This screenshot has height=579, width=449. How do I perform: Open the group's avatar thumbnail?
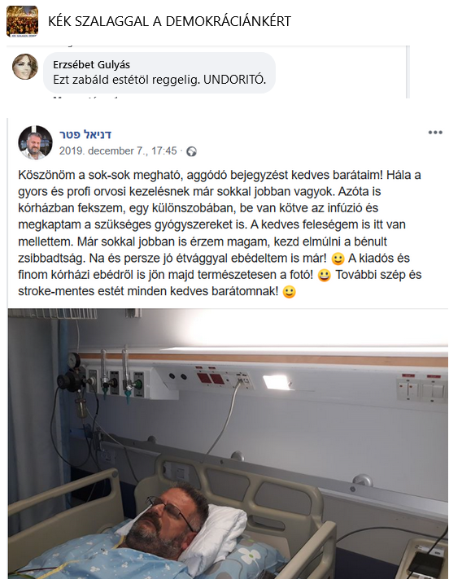[22, 21]
